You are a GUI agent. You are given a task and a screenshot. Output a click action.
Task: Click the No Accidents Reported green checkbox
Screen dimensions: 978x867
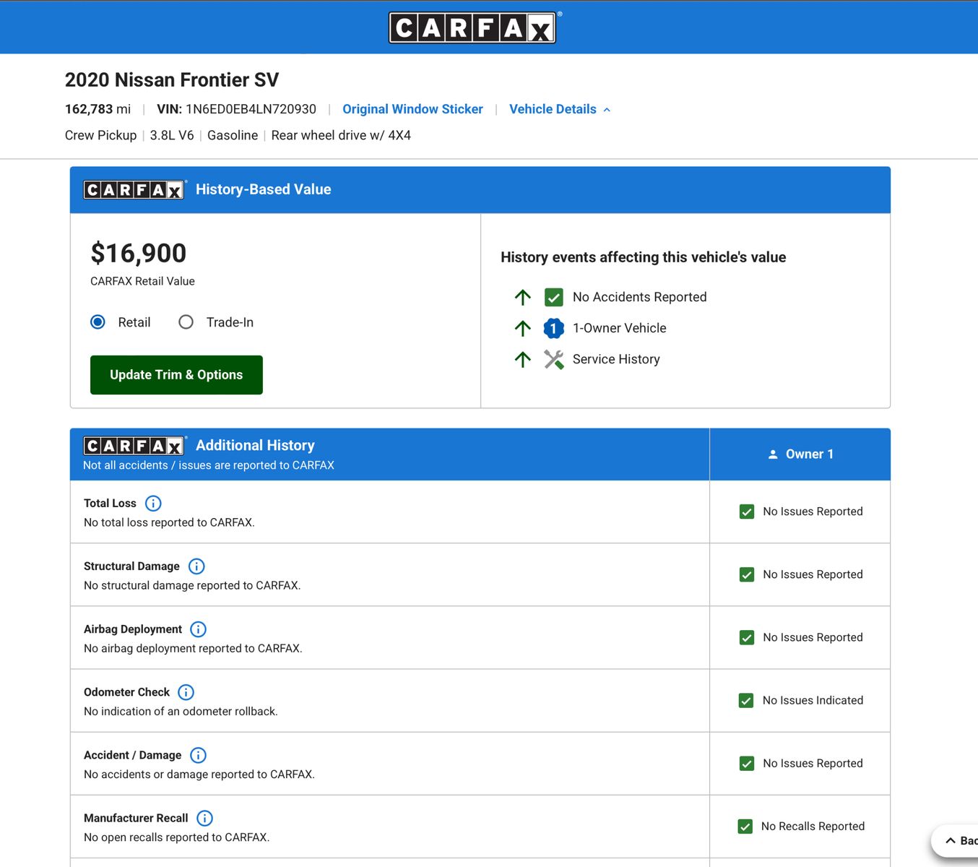pyautogui.click(x=553, y=297)
